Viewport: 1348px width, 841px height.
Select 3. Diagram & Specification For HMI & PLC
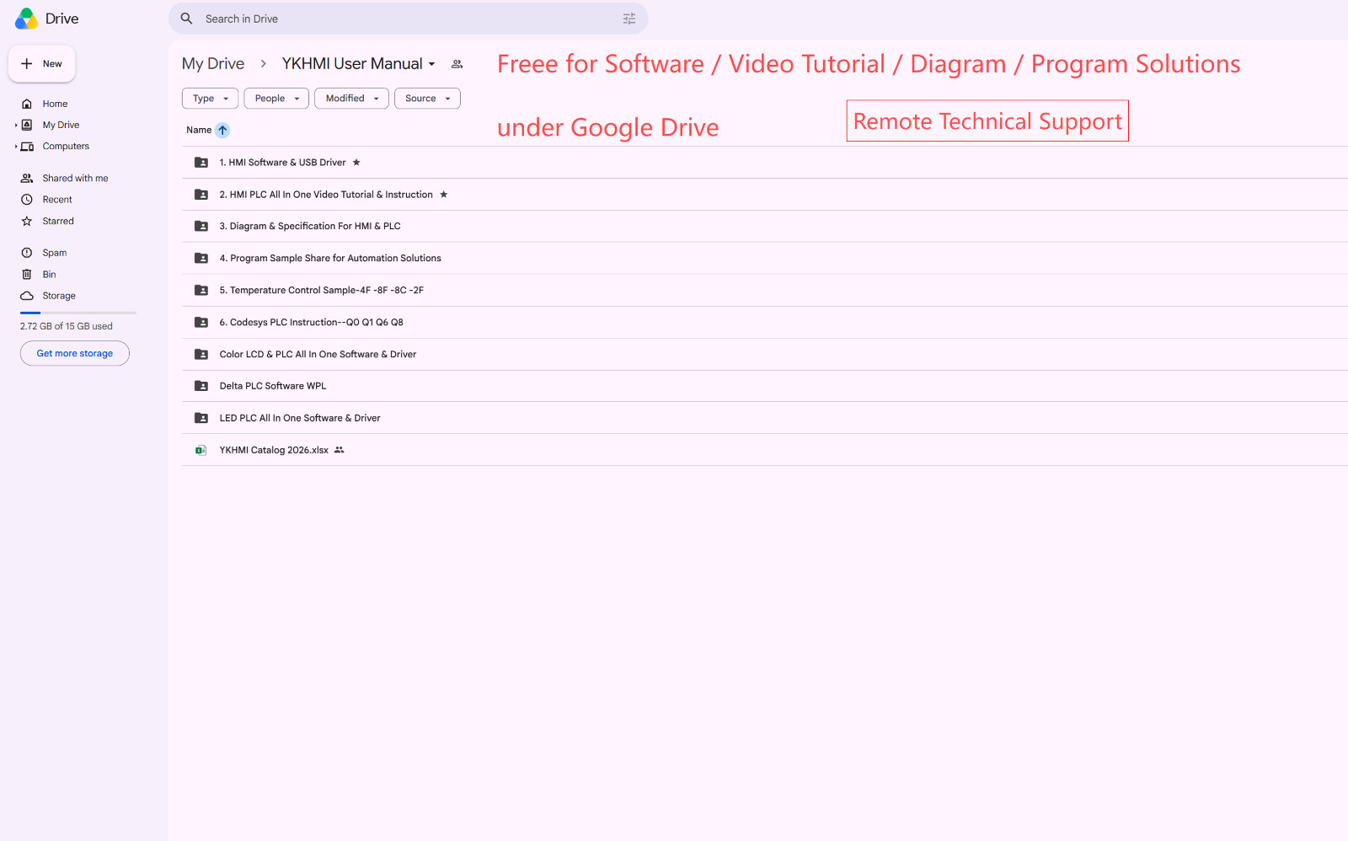[310, 227]
